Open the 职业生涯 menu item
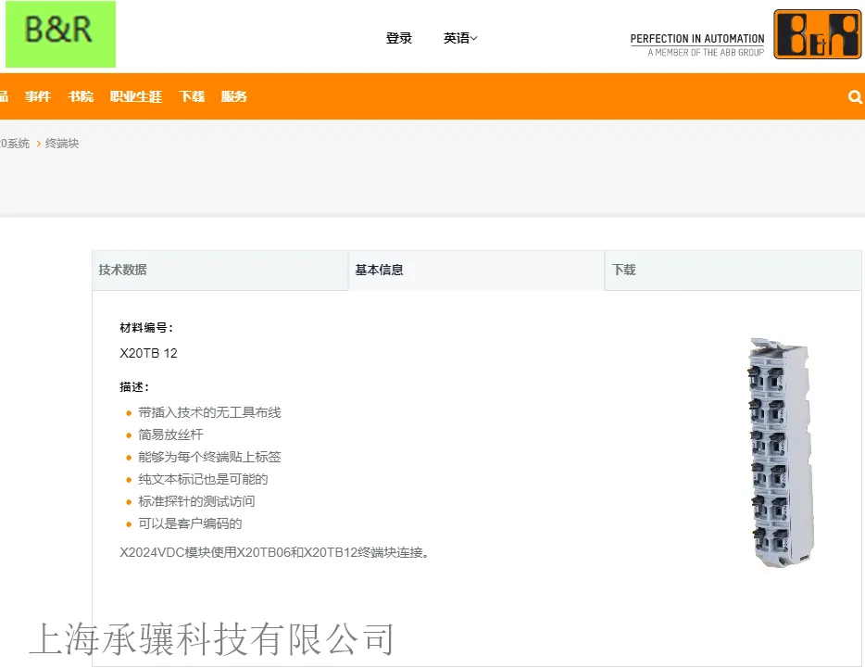865x668 pixels. click(x=136, y=96)
